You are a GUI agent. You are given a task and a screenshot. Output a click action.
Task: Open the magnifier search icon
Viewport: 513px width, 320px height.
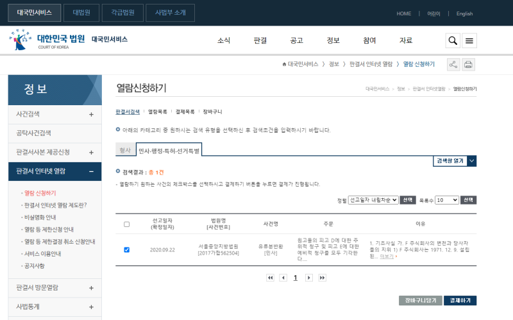[453, 40]
